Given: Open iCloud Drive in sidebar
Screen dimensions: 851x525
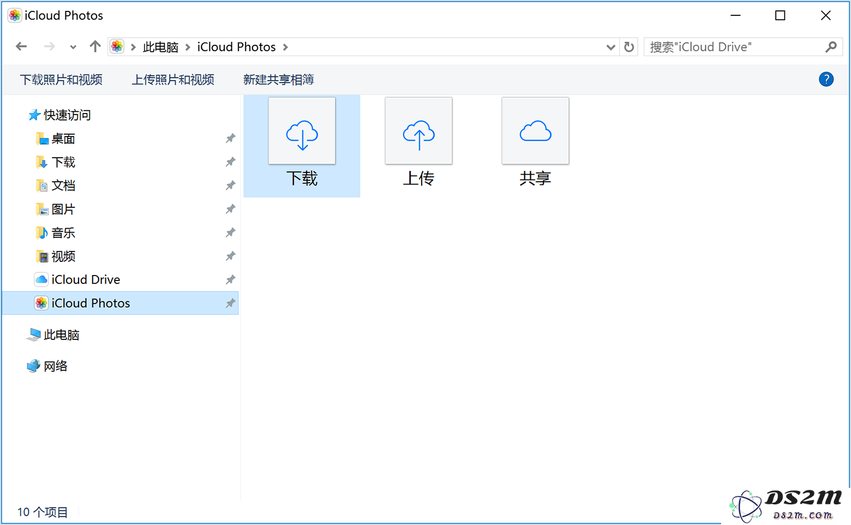Looking at the screenshot, I should pos(77,279).
